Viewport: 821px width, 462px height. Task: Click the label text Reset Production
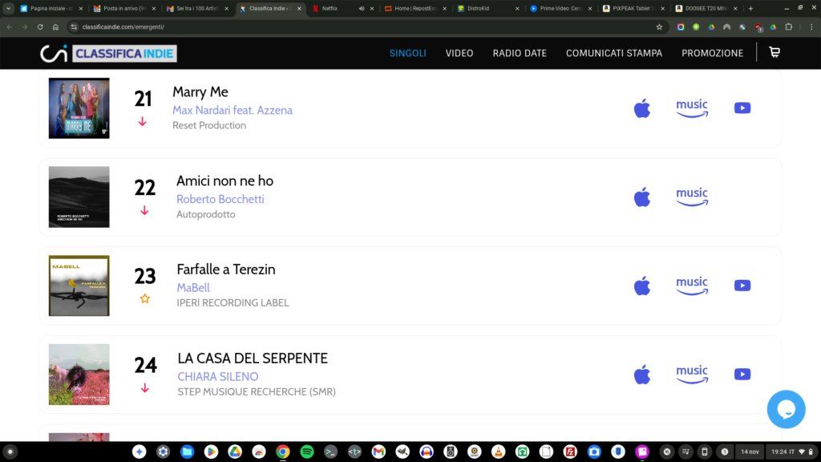[x=209, y=125]
